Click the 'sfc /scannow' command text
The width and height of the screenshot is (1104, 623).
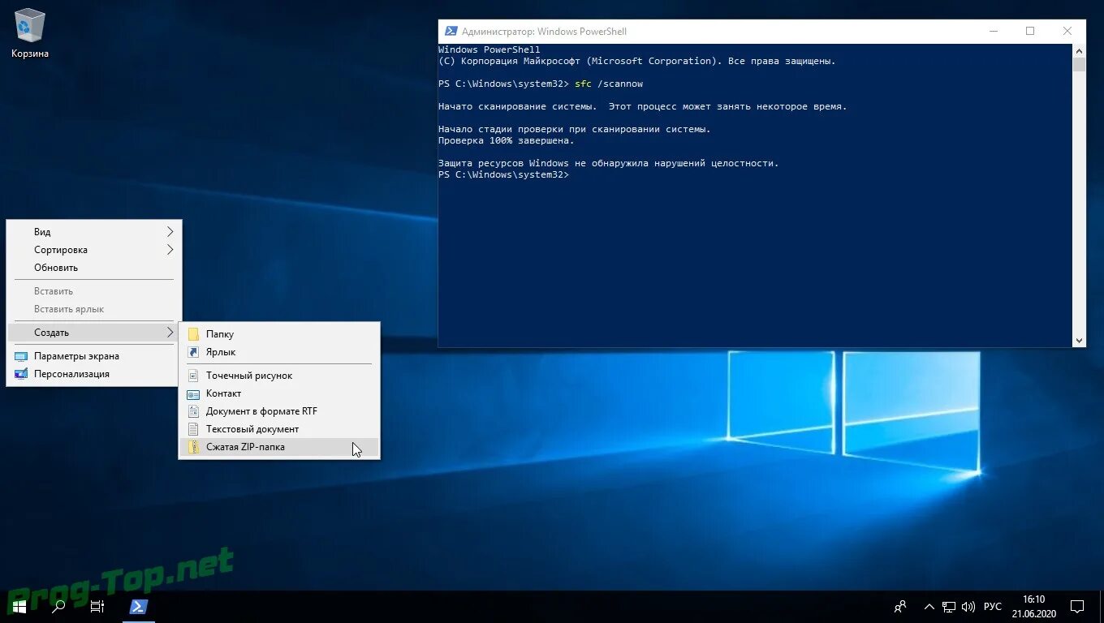pyautogui.click(x=609, y=84)
